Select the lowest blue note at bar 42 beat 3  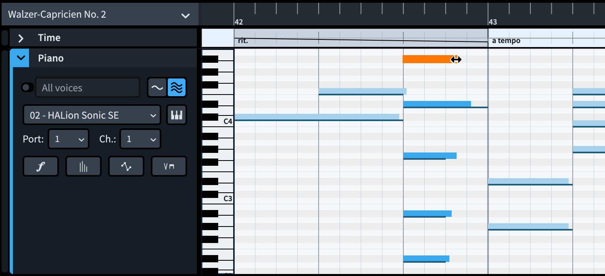426,259
